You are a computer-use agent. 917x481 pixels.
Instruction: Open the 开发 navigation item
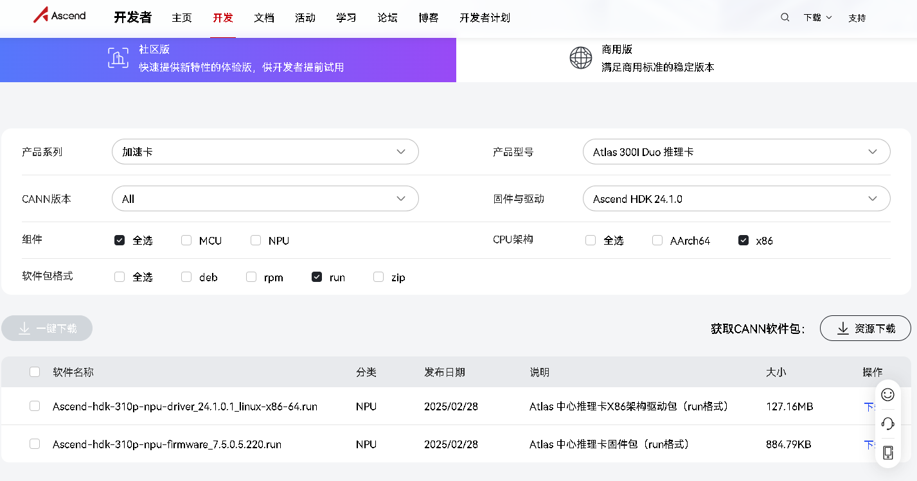pos(223,18)
